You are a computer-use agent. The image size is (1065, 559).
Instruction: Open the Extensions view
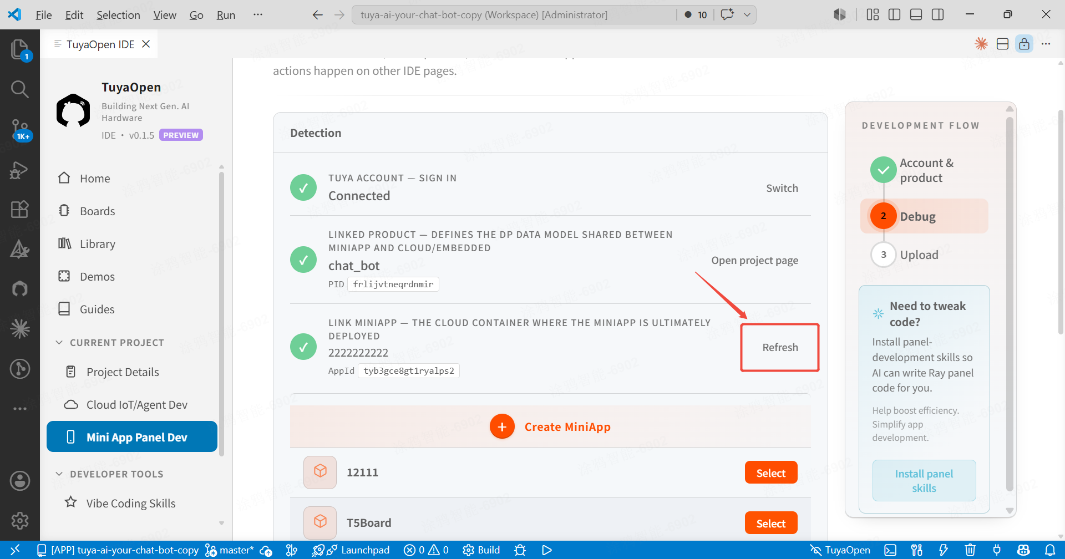pyautogui.click(x=20, y=209)
